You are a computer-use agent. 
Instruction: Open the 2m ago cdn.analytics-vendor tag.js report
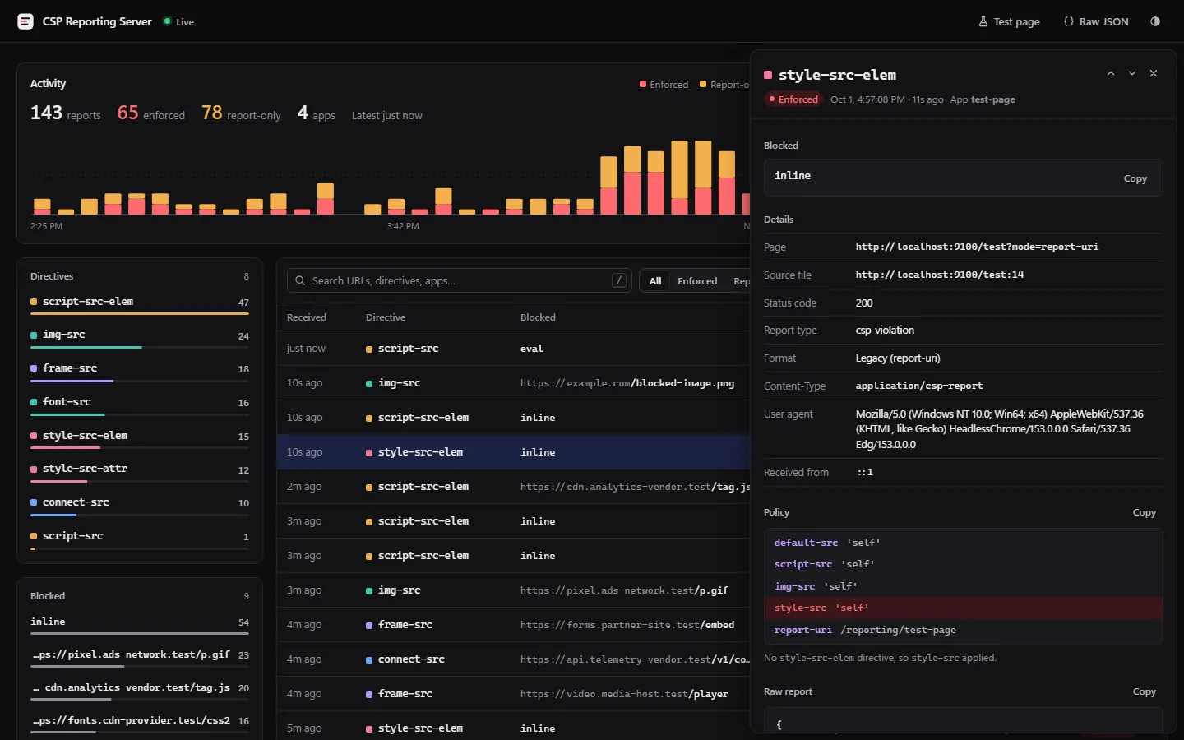(514, 487)
